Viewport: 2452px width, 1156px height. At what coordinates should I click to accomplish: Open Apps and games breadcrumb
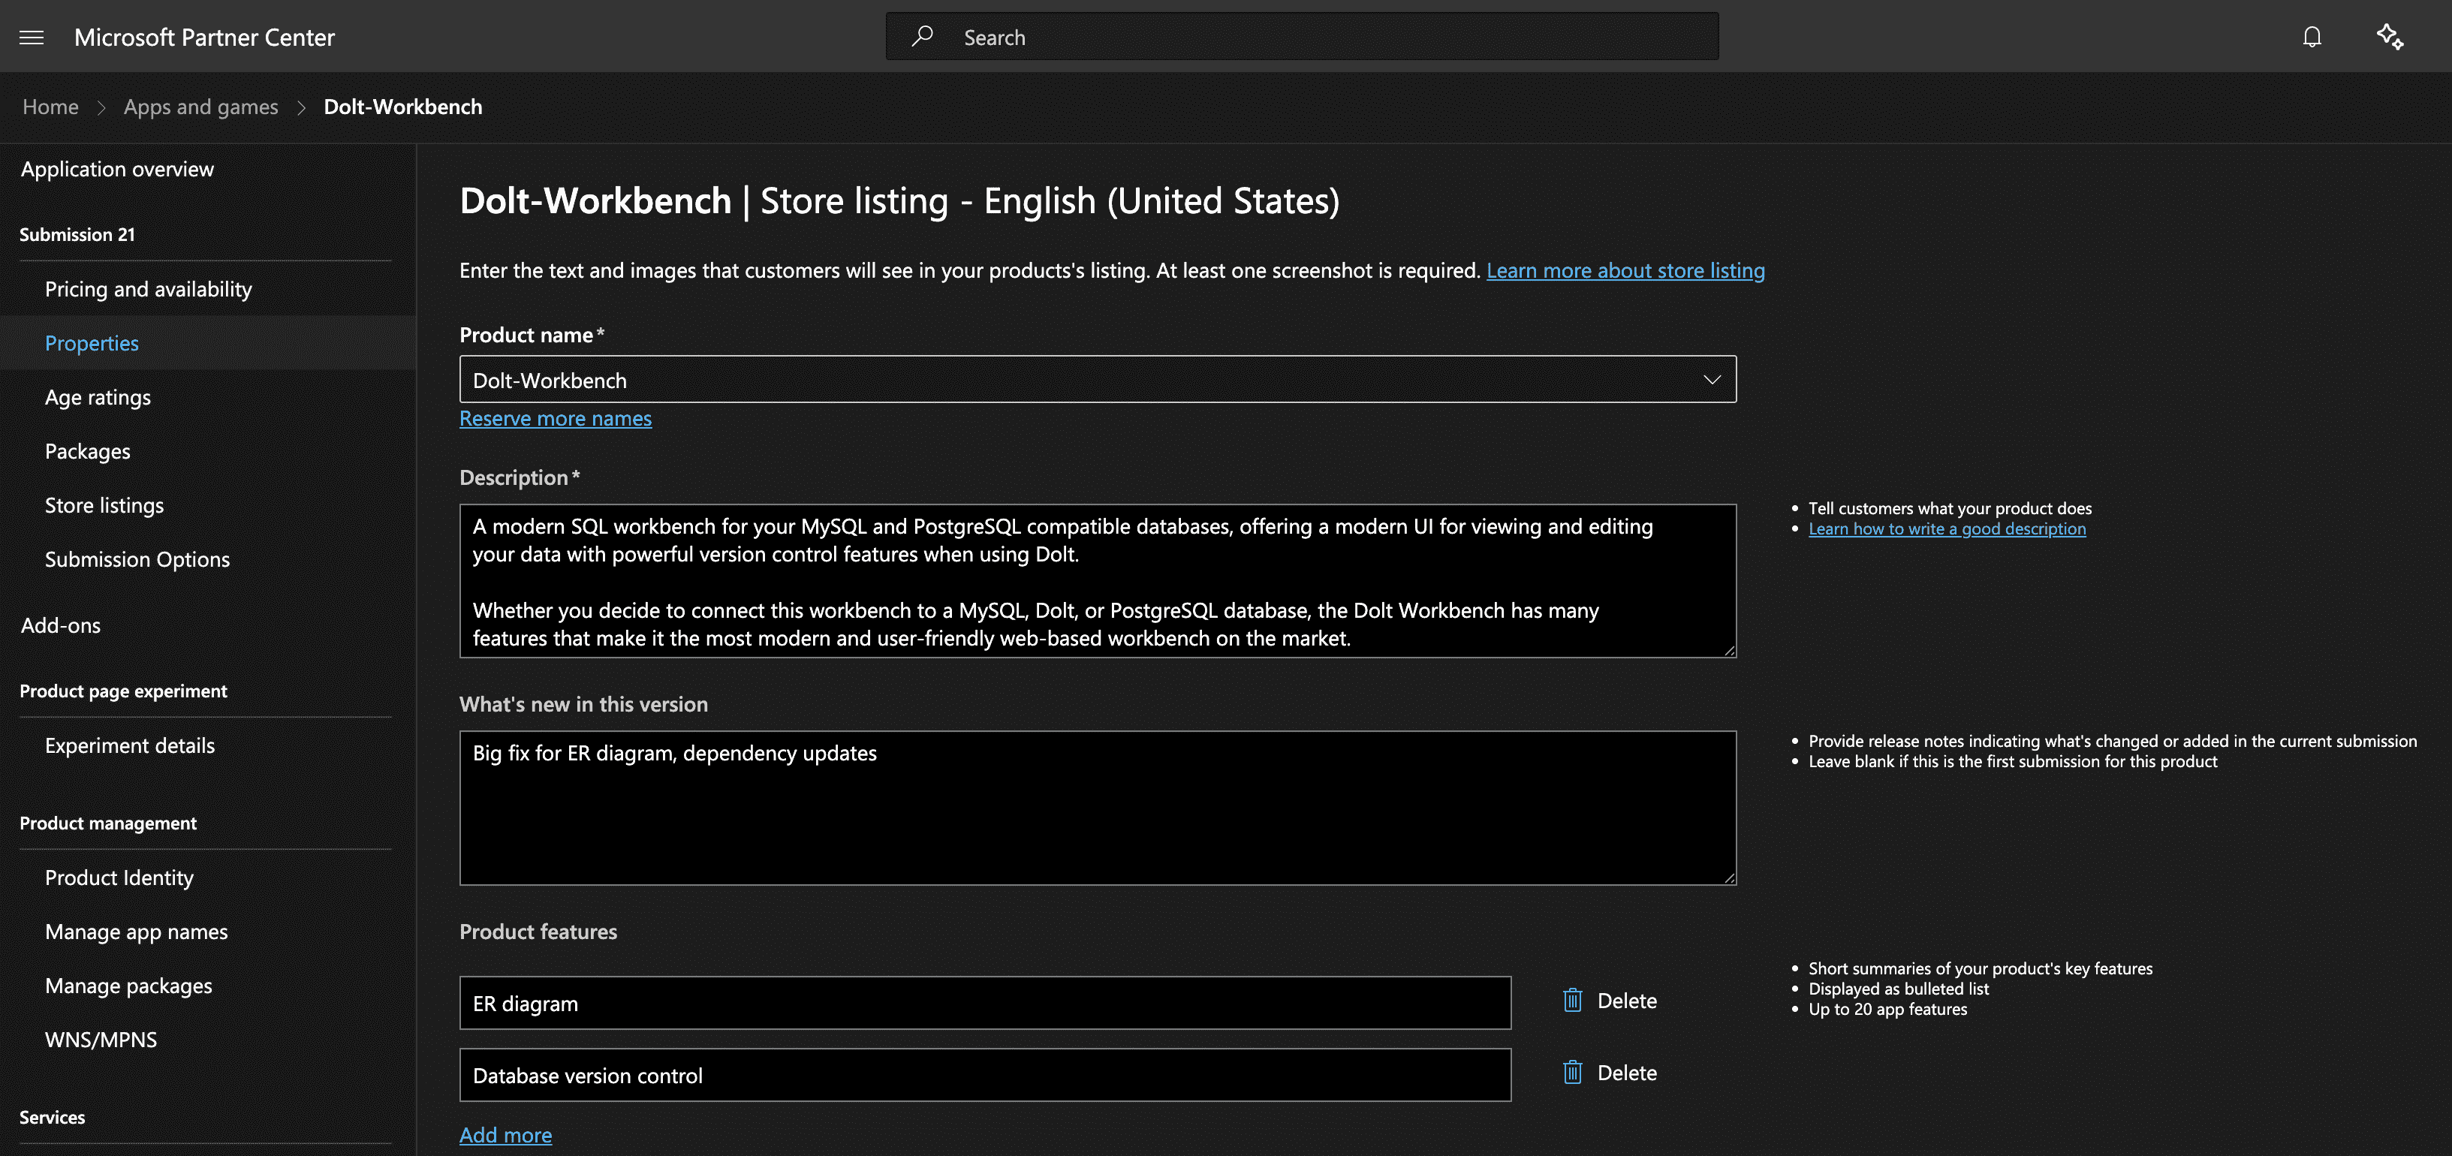point(201,107)
